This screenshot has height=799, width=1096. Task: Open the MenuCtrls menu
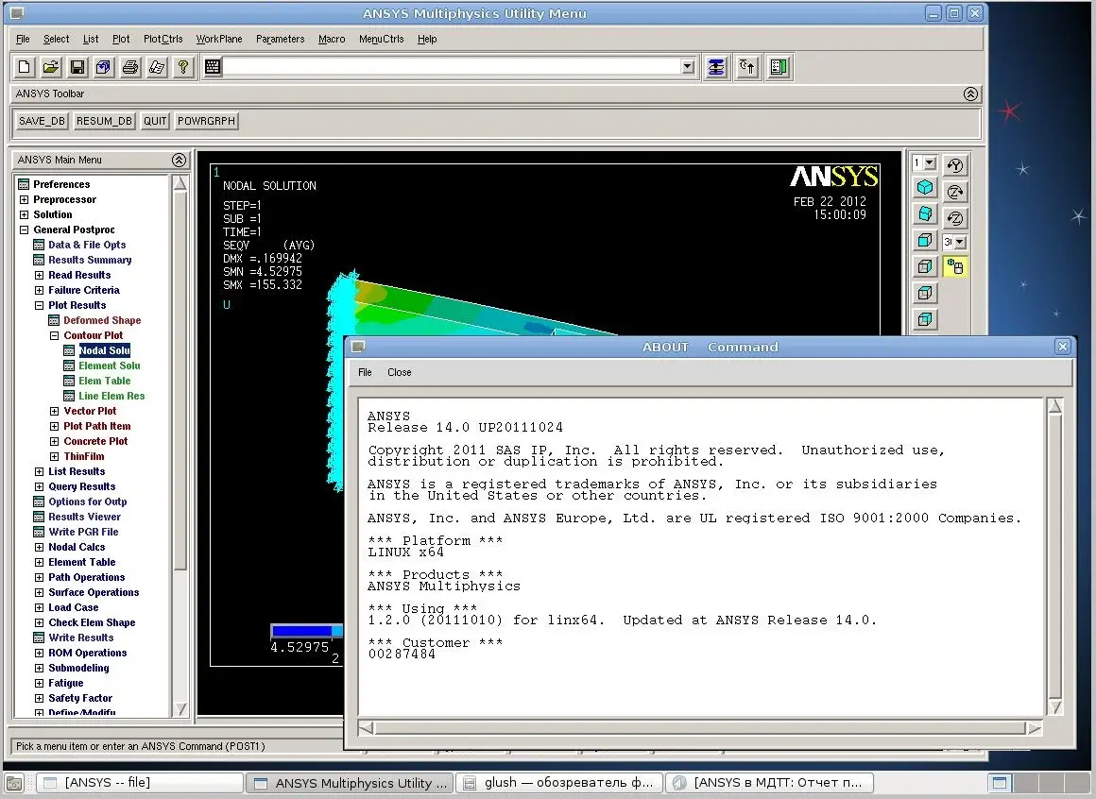pyautogui.click(x=381, y=39)
